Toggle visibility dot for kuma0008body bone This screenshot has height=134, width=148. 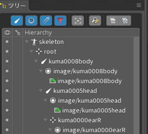(x=7, y=61)
